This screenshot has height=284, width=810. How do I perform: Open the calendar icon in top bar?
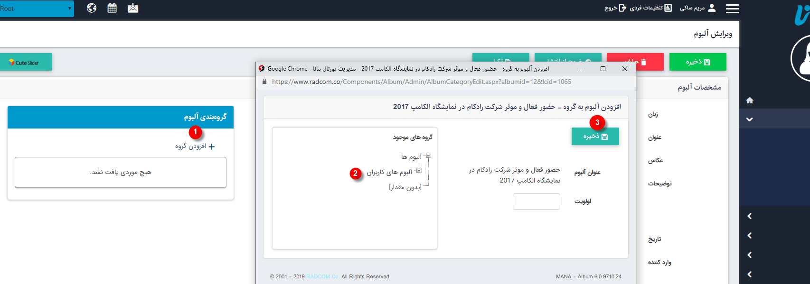[112, 8]
